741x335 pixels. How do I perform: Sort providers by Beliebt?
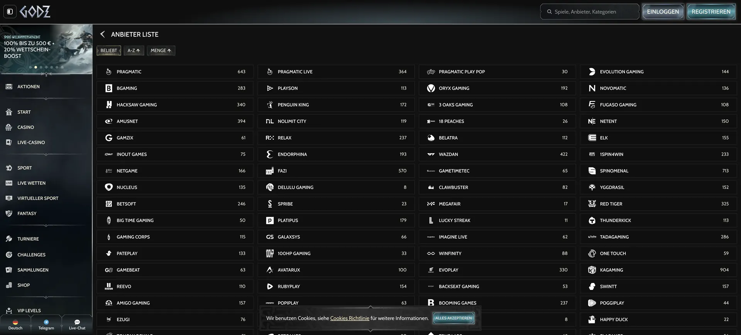coord(109,51)
